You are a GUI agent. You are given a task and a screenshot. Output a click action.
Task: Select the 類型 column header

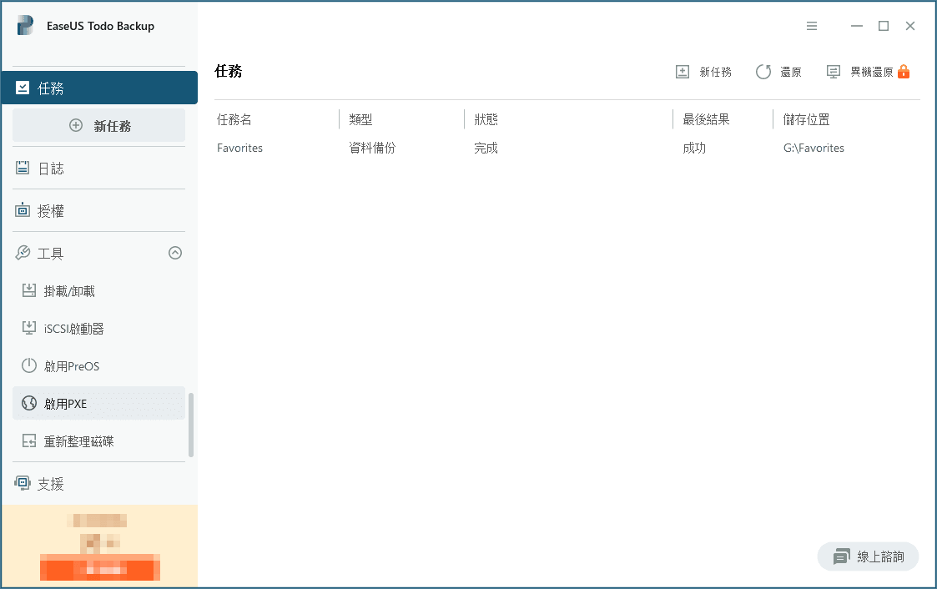(360, 119)
